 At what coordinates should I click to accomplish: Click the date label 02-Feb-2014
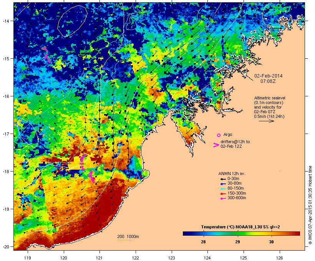(x=269, y=76)
